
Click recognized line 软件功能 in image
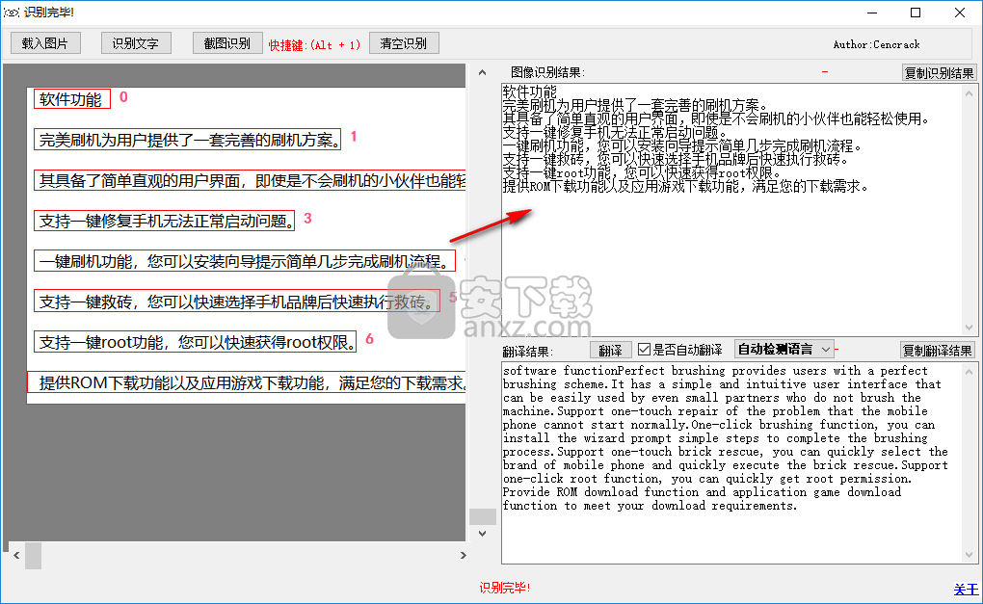pyautogui.click(x=71, y=99)
